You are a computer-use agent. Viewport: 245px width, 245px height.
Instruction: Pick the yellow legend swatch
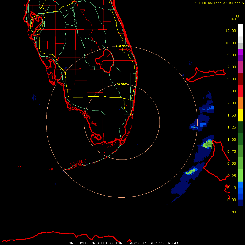(x=240, y=115)
